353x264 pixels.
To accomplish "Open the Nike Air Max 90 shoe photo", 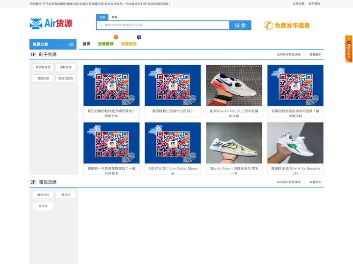I will (234, 86).
